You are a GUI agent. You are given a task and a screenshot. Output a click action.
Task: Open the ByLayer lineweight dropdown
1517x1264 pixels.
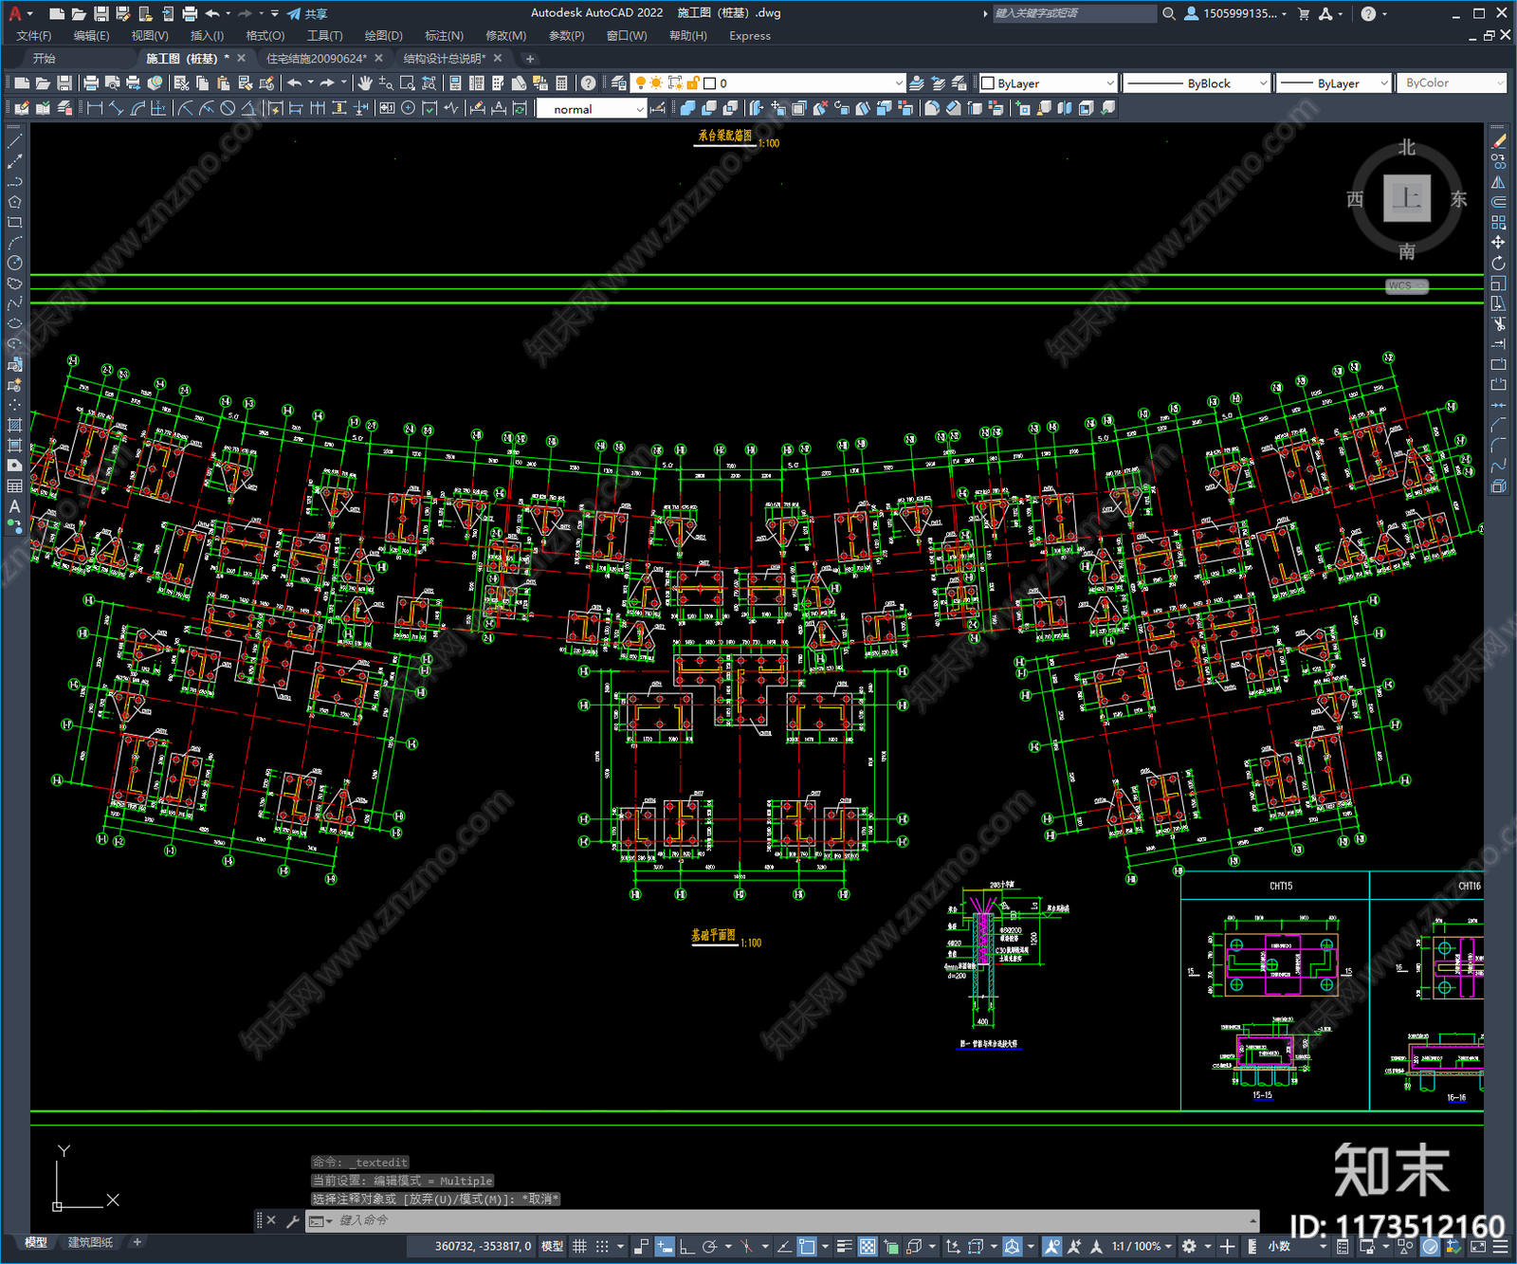point(1333,83)
